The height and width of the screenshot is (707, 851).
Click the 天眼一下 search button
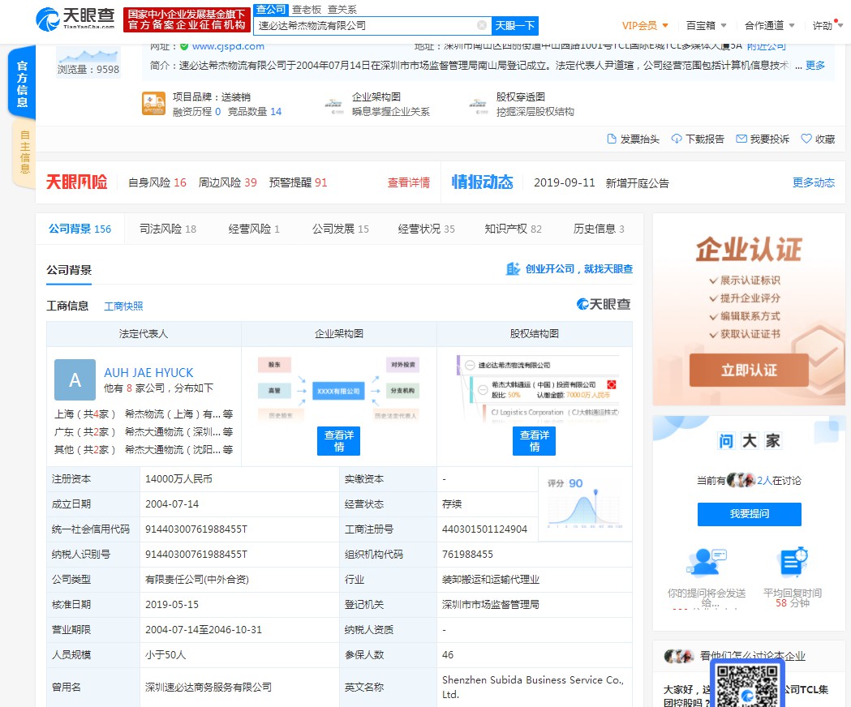515,25
